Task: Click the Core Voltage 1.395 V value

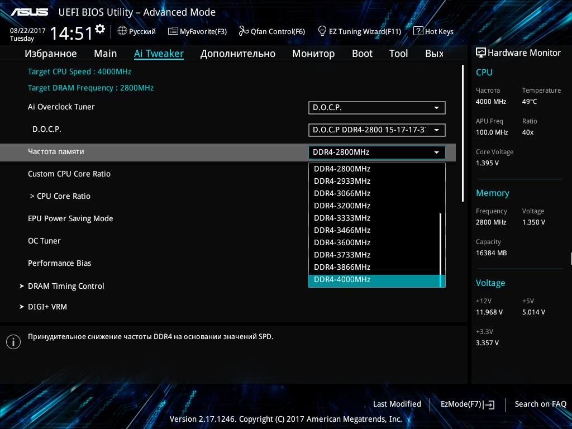Action: click(487, 163)
